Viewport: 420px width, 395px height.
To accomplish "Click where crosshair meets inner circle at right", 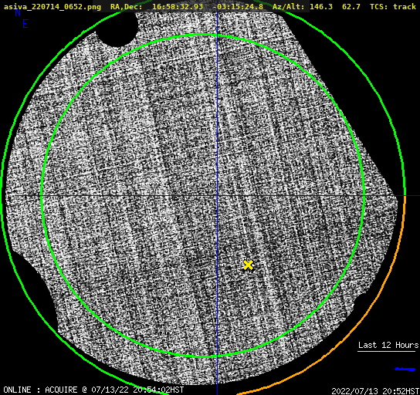I will (x=364, y=196).
